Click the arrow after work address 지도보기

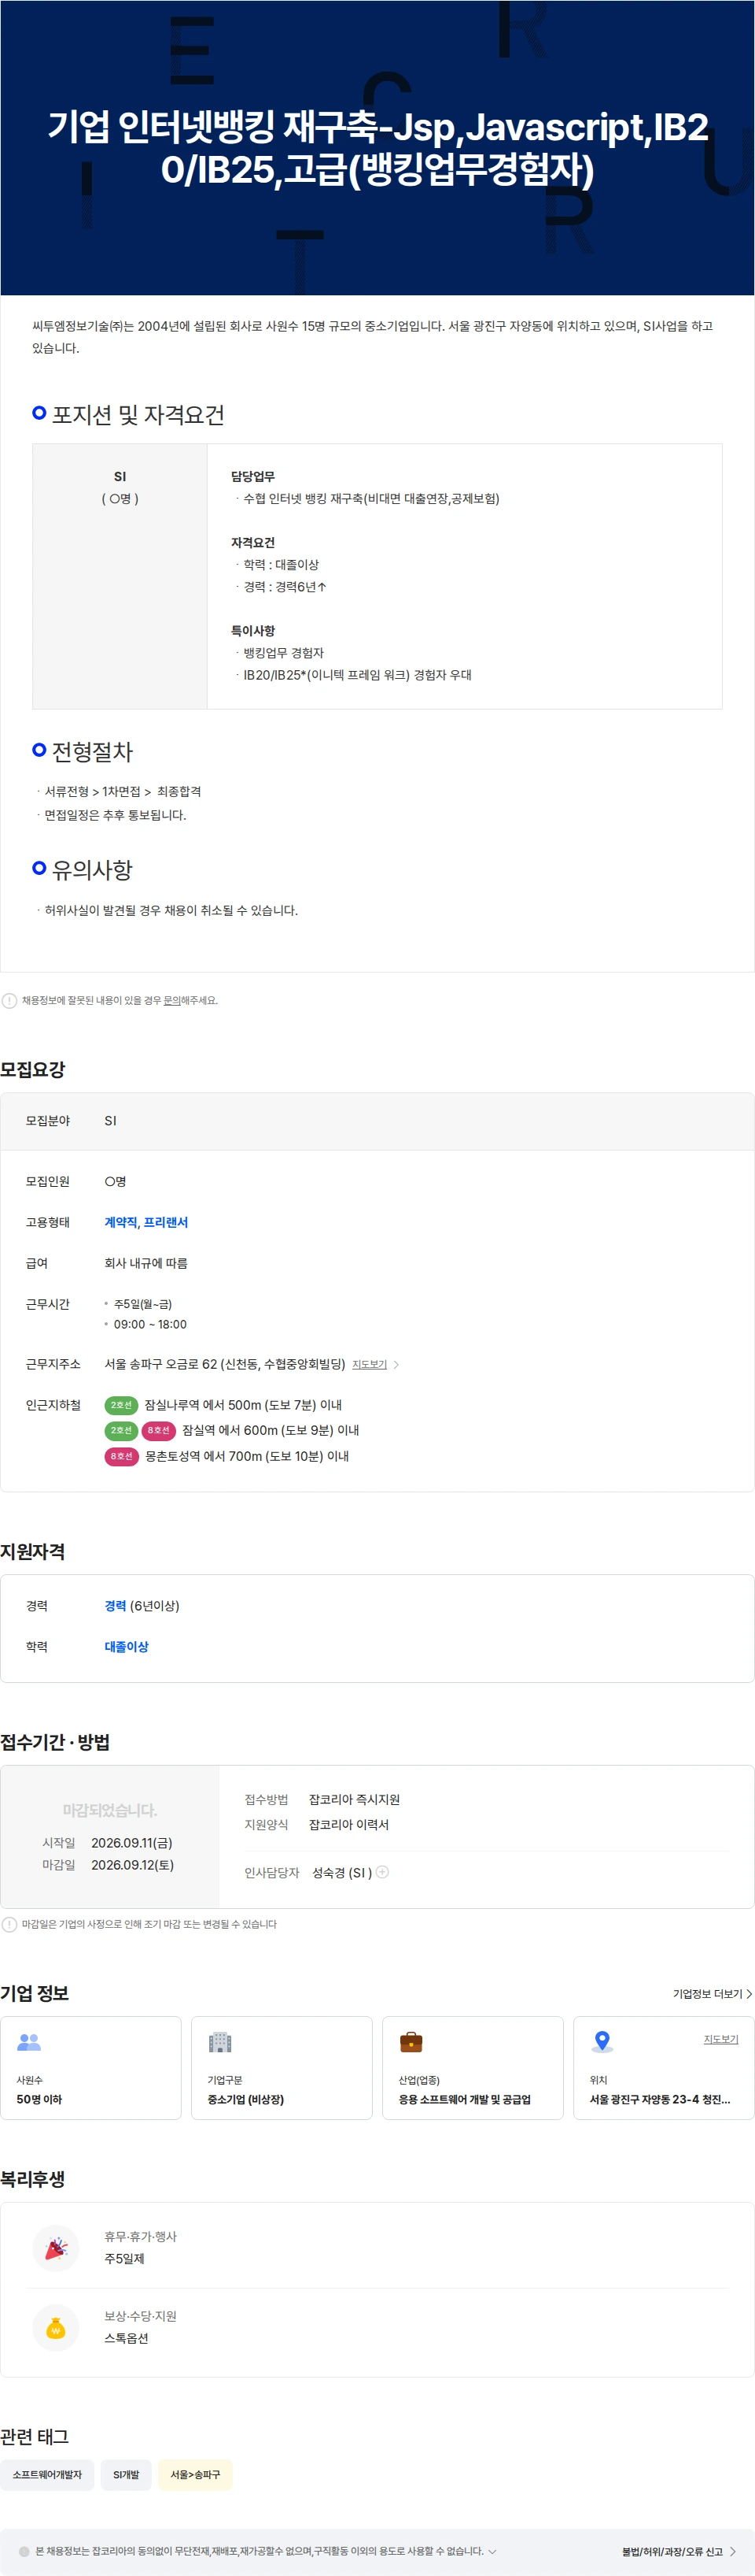[x=396, y=1364]
